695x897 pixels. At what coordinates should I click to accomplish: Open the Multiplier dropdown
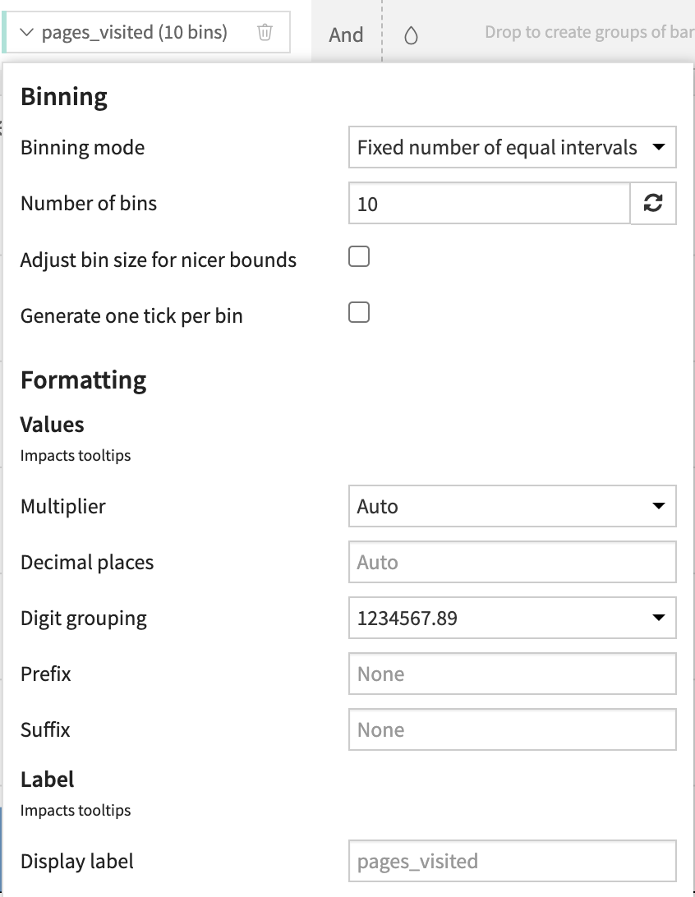pyautogui.click(x=513, y=506)
